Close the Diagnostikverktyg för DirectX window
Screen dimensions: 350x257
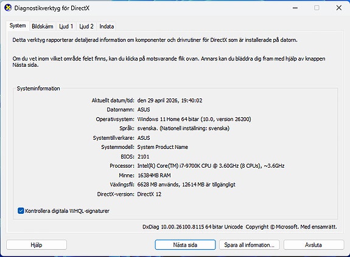click(x=338, y=8)
